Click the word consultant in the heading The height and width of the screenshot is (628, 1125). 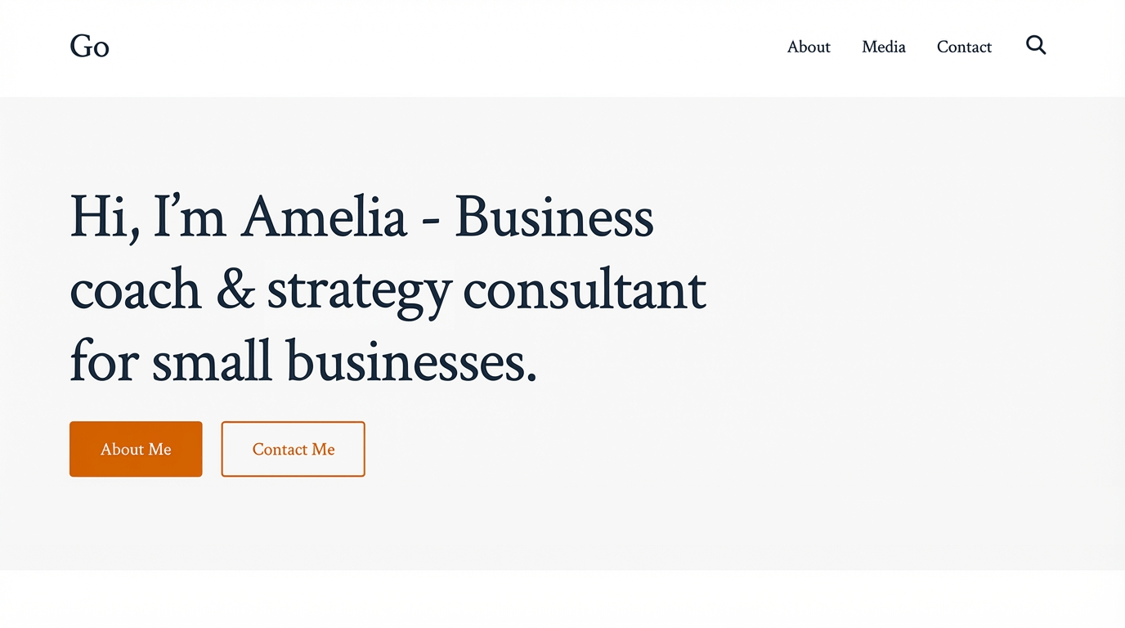pos(584,290)
